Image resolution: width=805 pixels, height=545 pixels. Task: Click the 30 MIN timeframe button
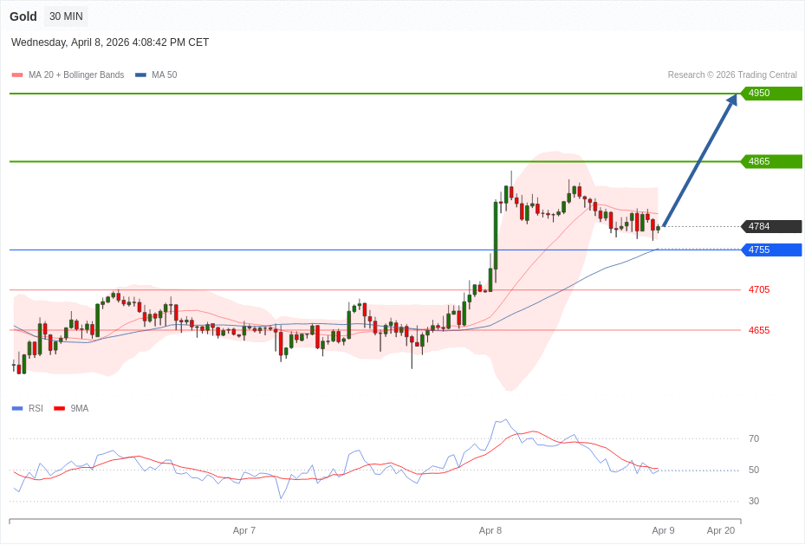[x=66, y=16]
